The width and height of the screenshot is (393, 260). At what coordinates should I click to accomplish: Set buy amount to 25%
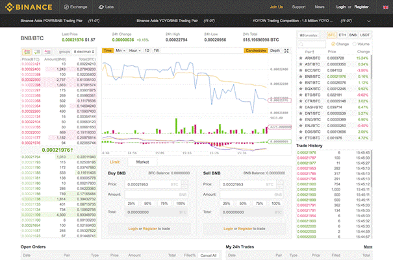pos(131,204)
